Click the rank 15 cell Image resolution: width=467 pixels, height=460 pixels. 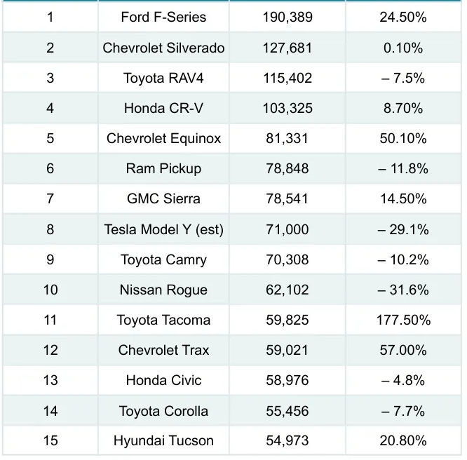[x=50, y=441]
